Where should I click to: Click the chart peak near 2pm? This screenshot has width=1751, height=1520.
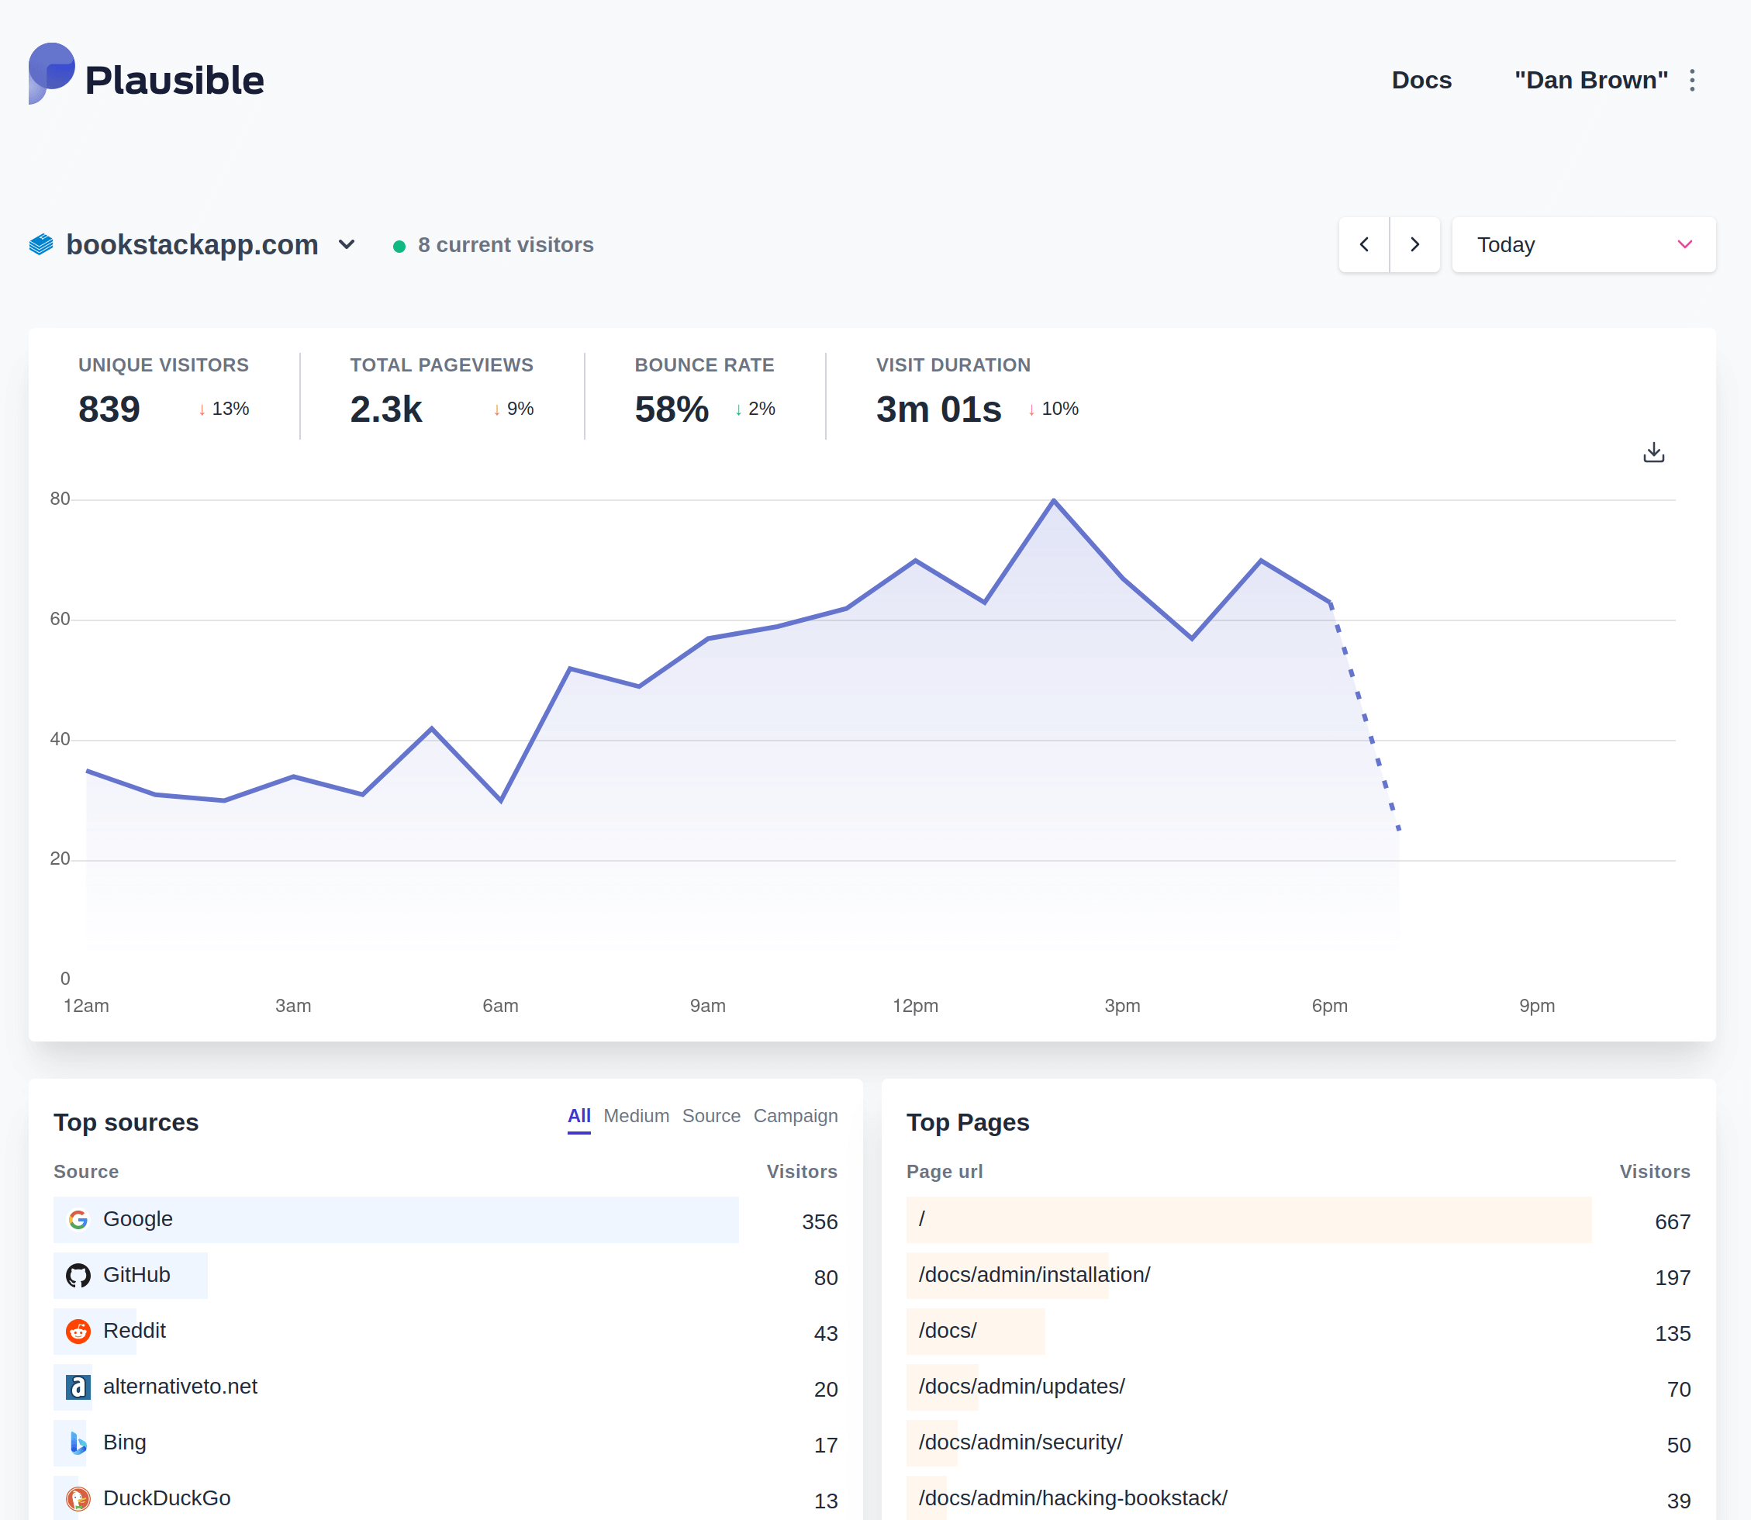point(1054,500)
